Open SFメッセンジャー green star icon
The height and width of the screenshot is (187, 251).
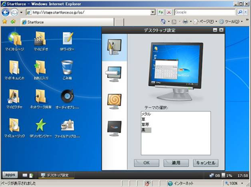tap(41, 125)
